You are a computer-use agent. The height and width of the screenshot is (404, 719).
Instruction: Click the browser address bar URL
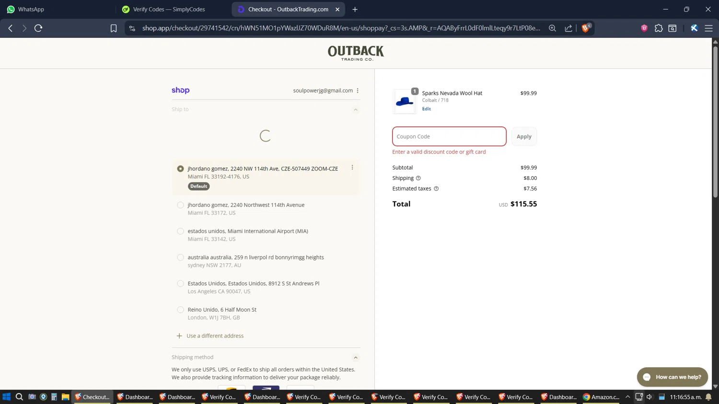tap(341, 28)
